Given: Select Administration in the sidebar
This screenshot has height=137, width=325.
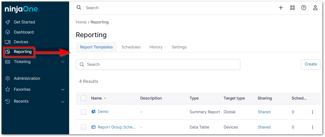Looking at the screenshot, I should point(27,78).
